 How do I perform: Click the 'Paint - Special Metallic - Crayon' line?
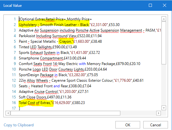coord(60,41)
